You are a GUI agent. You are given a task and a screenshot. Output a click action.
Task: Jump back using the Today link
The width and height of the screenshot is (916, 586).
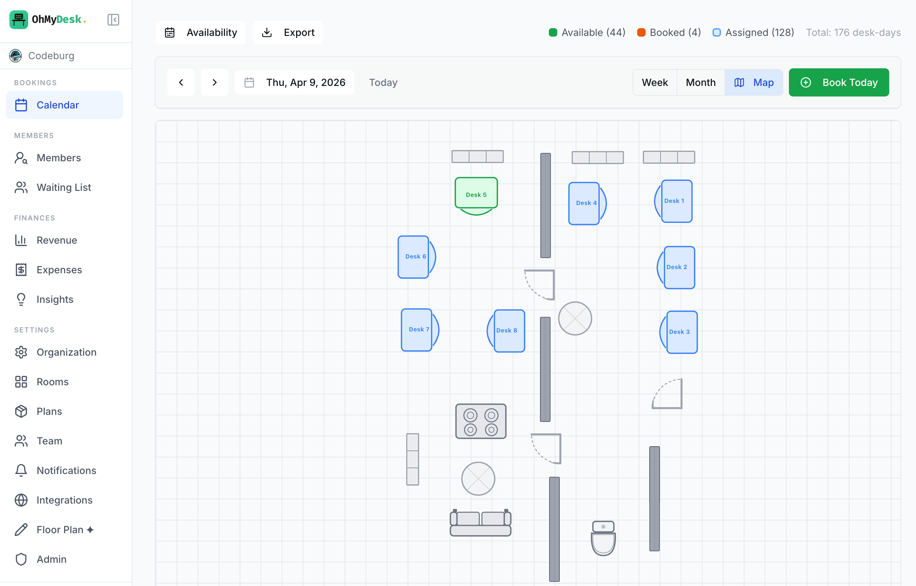pos(383,82)
